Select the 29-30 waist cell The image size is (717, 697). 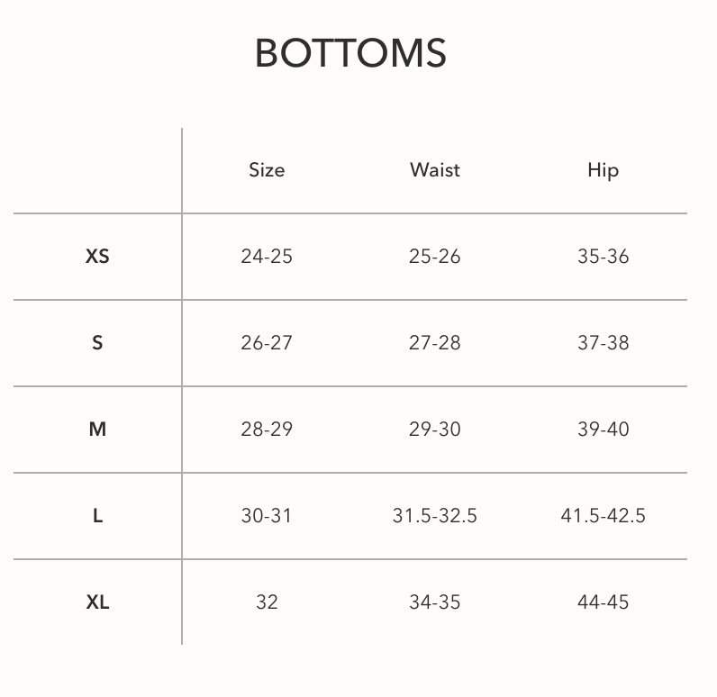435,430
